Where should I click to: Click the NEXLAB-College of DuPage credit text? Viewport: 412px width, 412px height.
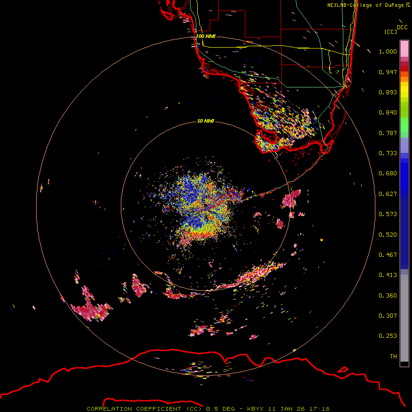click(x=368, y=5)
